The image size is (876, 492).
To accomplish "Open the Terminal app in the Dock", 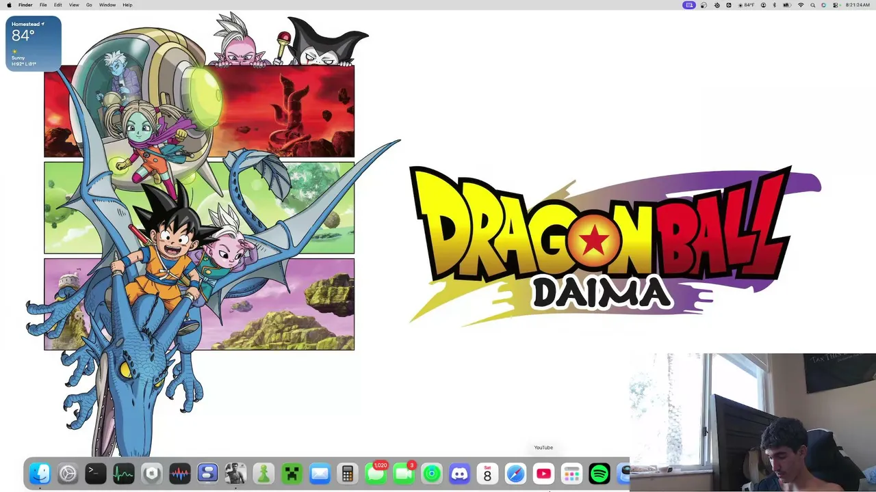I will coord(96,473).
